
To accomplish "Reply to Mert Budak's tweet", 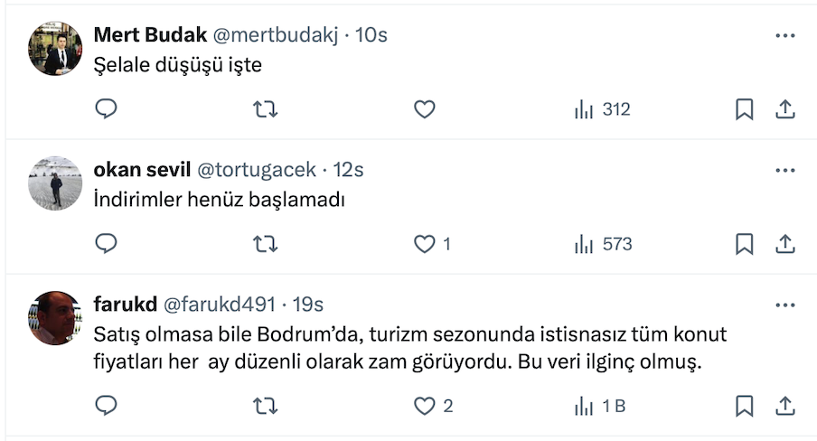I will [x=107, y=109].
